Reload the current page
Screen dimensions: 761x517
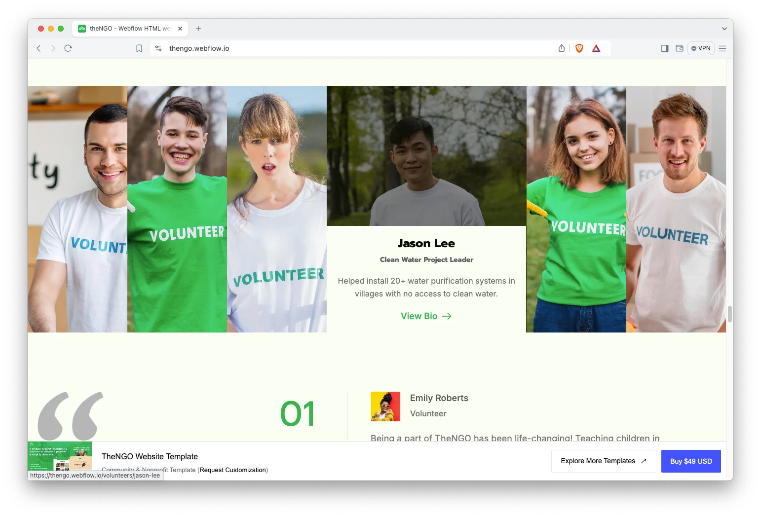(x=68, y=48)
